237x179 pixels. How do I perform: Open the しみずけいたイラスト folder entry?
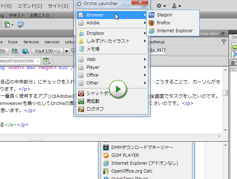click(x=112, y=41)
